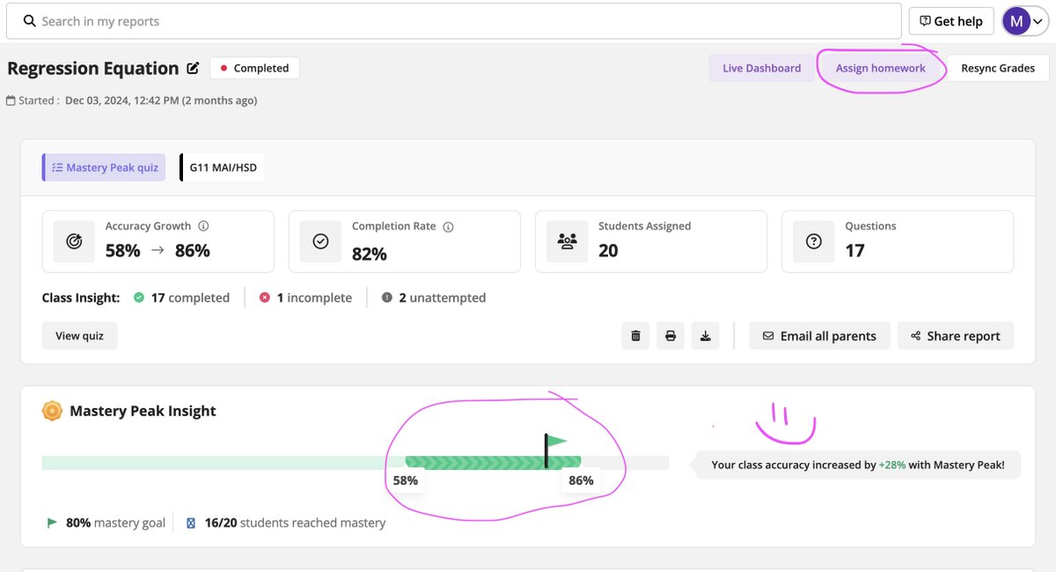1056x572 pixels.
Task: Focus the Search in my reports field
Action: tap(454, 21)
